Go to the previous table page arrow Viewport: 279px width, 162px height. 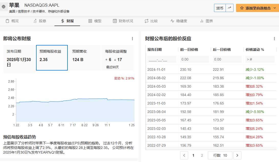[184, 155]
